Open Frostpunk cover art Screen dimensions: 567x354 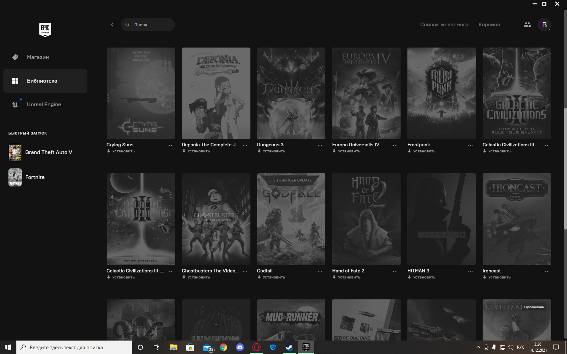[441, 93]
